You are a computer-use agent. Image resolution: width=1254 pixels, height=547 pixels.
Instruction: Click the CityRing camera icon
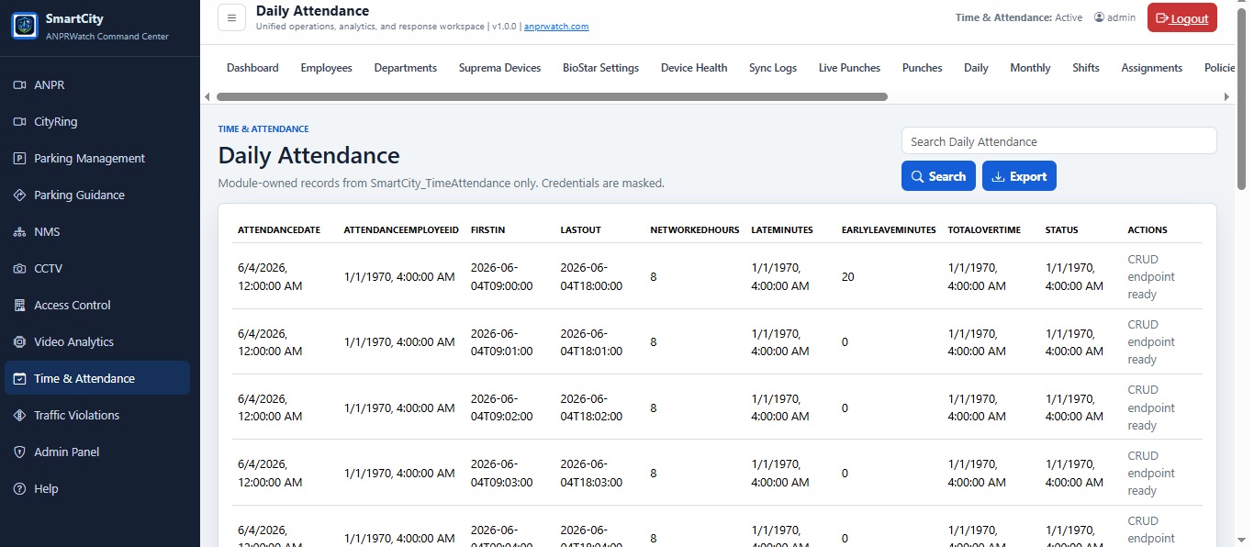pos(19,121)
